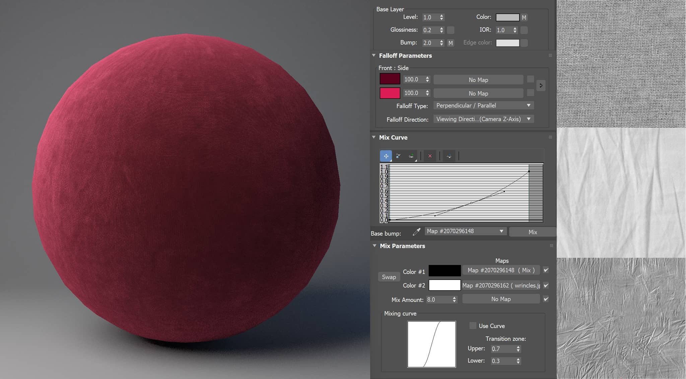Pick material with Base bump eyedropper
The image size is (686, 379).
416,232
